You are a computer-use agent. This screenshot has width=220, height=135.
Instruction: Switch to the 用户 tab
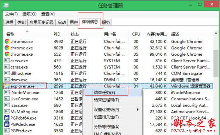(x=73, y=22)
